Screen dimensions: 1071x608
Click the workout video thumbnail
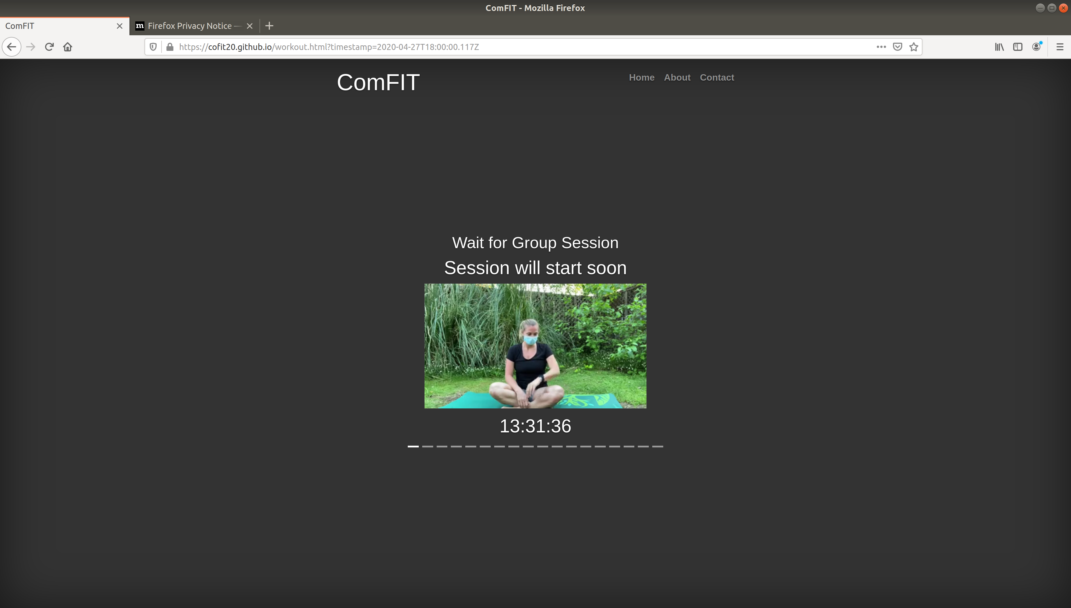tap(535, 346)
